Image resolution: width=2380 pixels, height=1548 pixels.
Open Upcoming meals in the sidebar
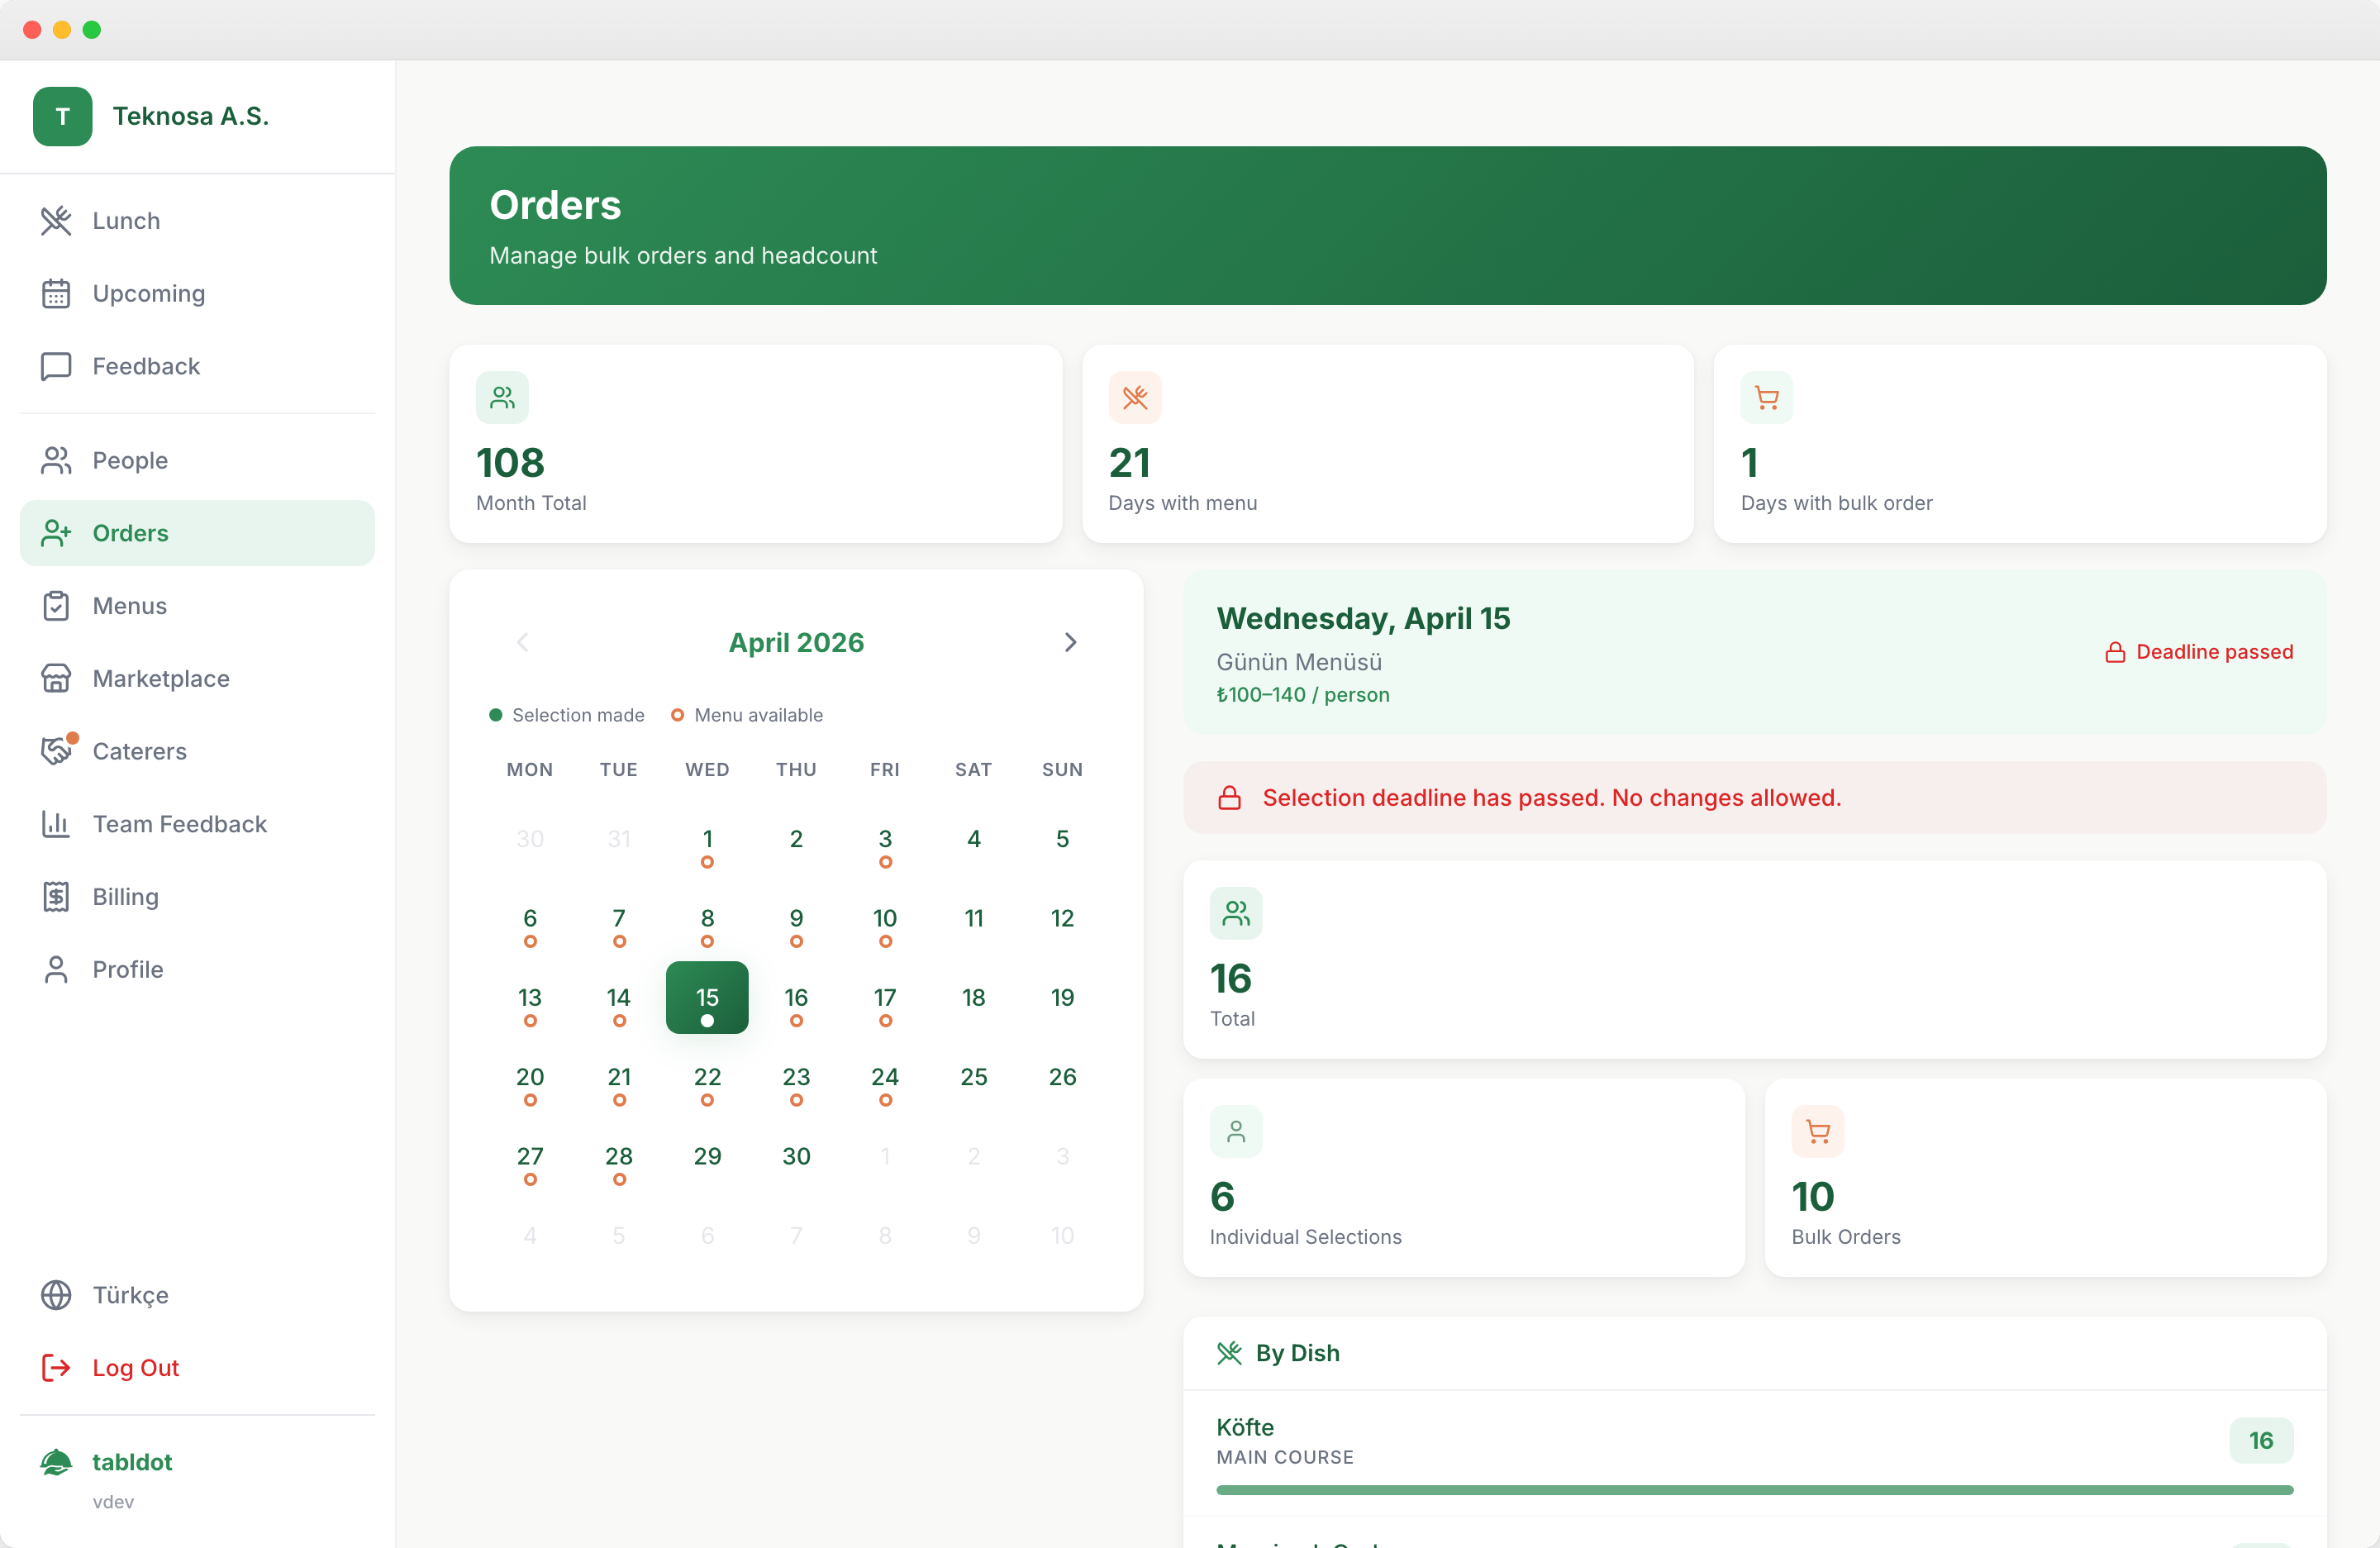click(197, 293)
